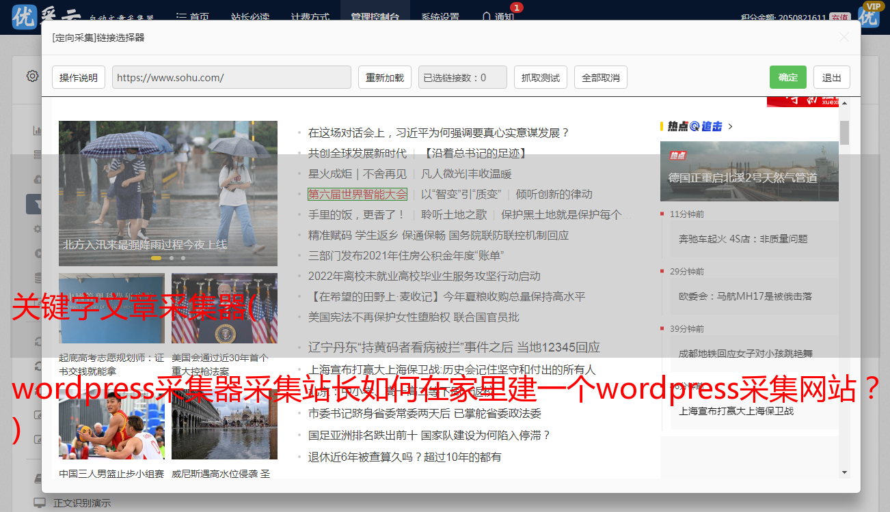
Task: Open the 站长必读 menu item
Action: 250,17
